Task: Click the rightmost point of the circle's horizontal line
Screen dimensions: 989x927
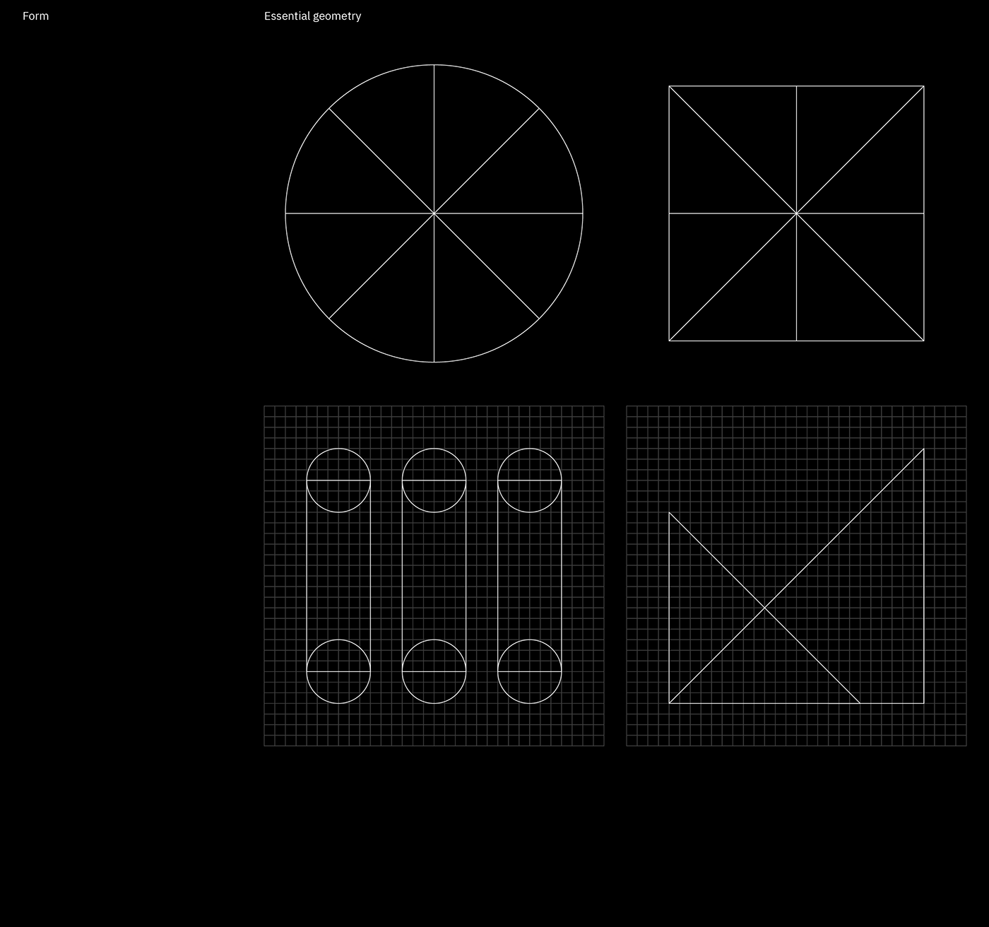Action: (x=582, y=213)
